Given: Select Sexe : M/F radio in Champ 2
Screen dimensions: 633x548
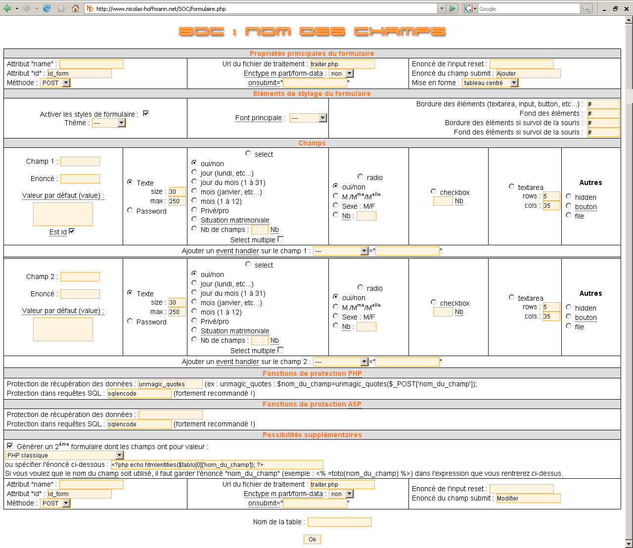Looking at the screenshot, I should tap(336, 316).
